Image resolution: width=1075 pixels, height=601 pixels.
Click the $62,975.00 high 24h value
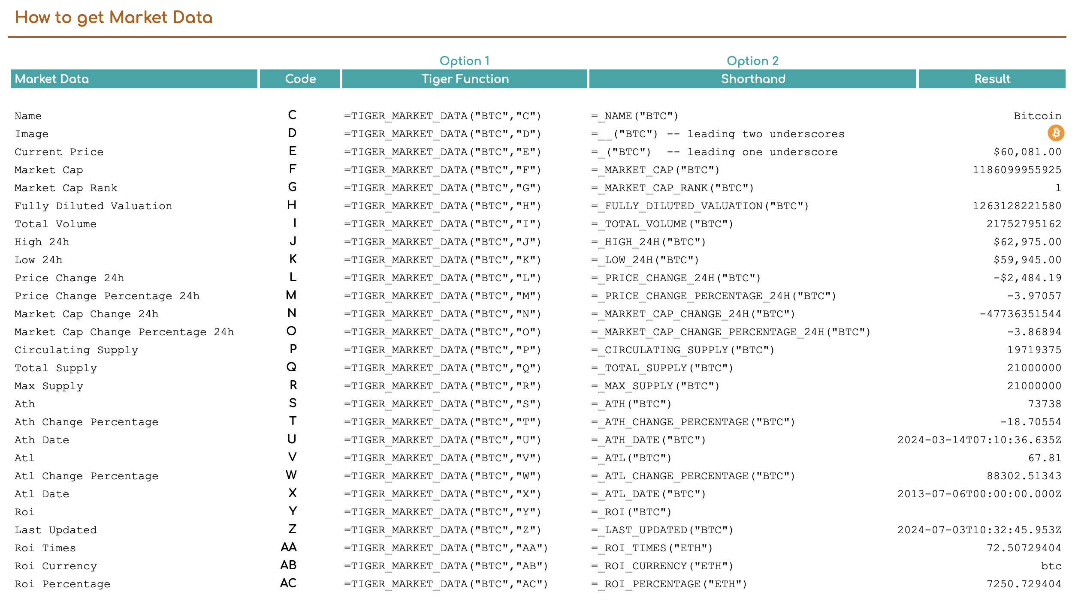pyautogui.click(x=1028, y=242)
